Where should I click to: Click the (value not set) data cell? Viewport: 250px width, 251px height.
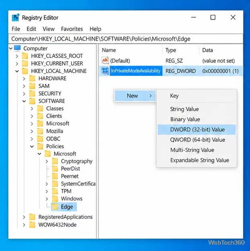[x=219, y=61]
